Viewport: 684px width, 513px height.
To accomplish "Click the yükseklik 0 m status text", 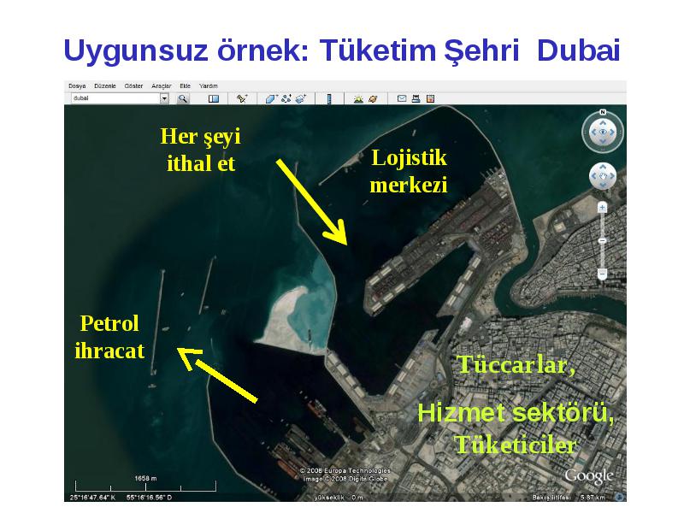I will pos(339,498).
